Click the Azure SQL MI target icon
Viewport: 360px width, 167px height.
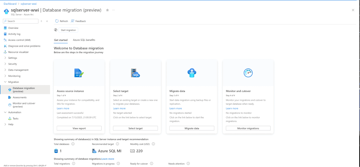94,151
